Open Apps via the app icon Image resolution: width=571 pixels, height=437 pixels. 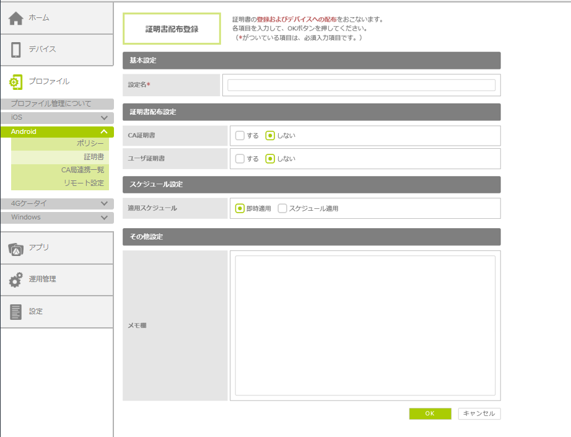[x=16, y=248]
